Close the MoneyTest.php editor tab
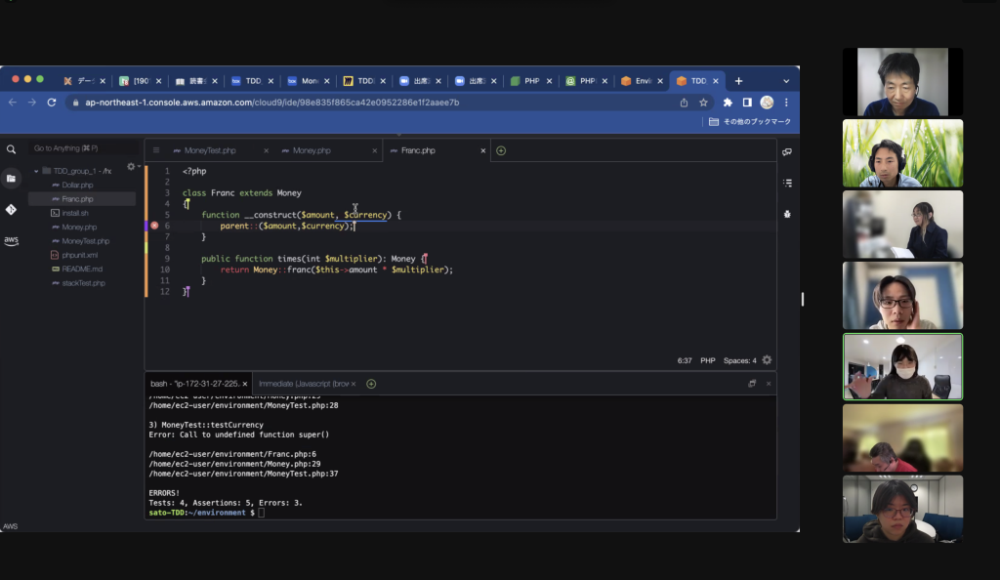Screen dimensions: 1000x580 tap(266, 151)
